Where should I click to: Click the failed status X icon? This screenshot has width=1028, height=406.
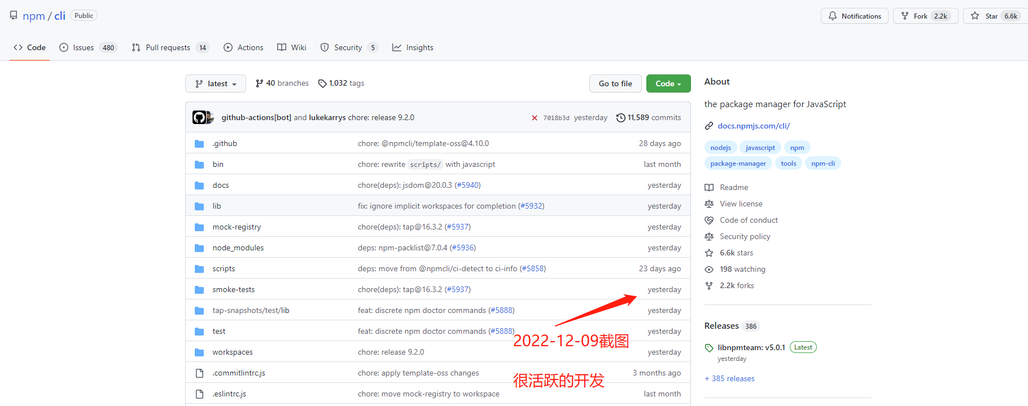(535, 118)
